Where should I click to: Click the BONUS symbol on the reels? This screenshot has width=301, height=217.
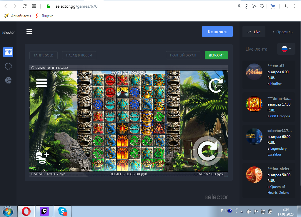[x=122, y=92]
